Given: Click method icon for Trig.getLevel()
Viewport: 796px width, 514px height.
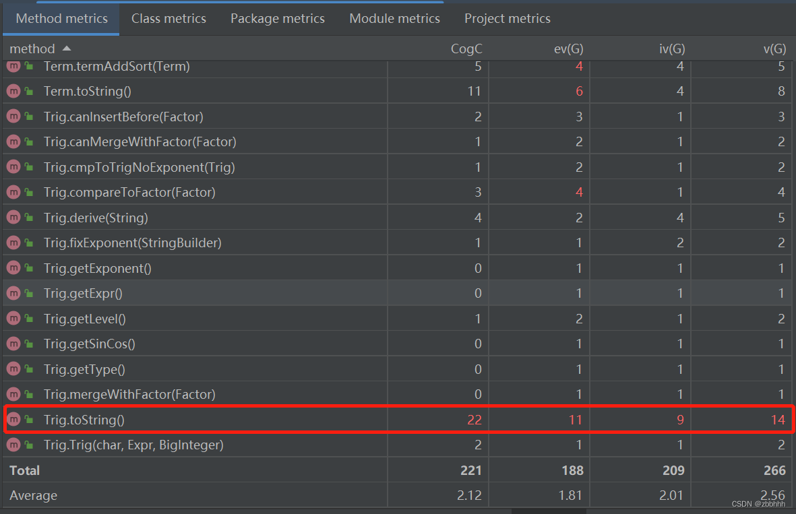Looking at the screenshot, I should (13, 318).
